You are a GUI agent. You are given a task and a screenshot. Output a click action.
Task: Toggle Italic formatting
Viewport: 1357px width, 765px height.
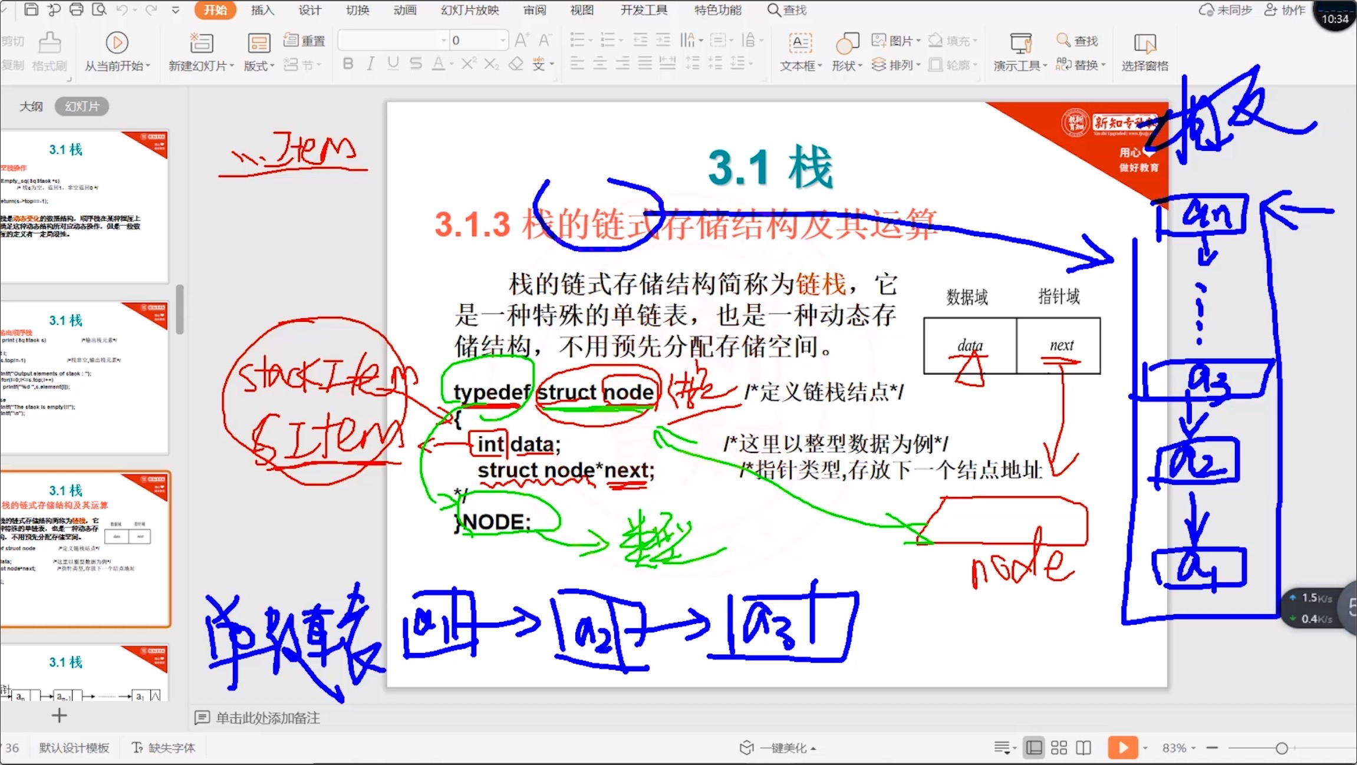click(370, 63)
